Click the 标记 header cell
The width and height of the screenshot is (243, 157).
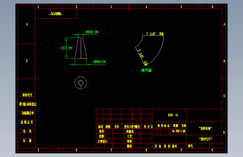pos(100,127)
